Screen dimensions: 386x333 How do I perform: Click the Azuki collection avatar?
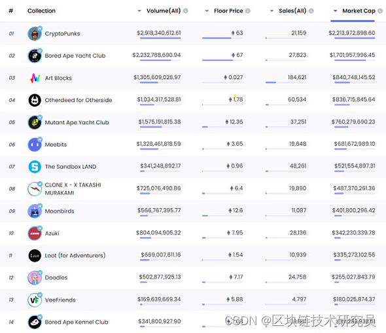35,233
